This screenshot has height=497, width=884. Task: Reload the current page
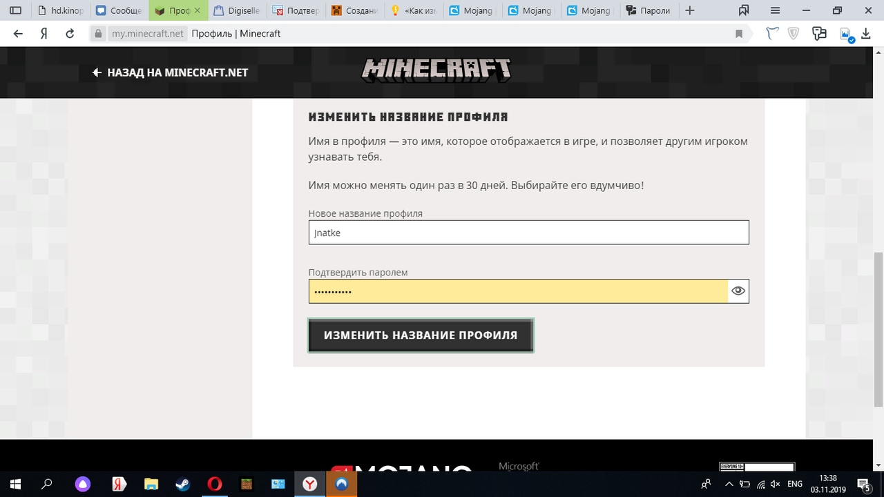click(x=70, y=34)
